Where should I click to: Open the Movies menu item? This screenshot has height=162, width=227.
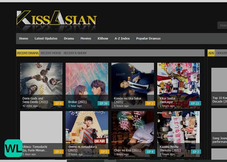pos(86,39)
